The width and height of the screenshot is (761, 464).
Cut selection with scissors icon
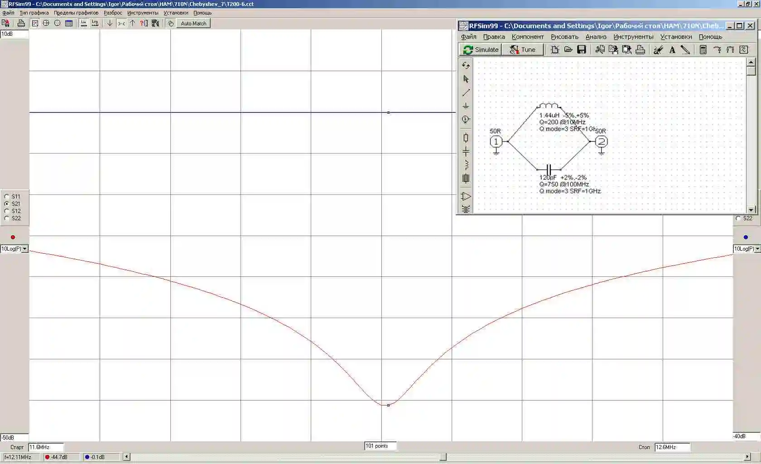pyautogui.click(x=600, y=50)
